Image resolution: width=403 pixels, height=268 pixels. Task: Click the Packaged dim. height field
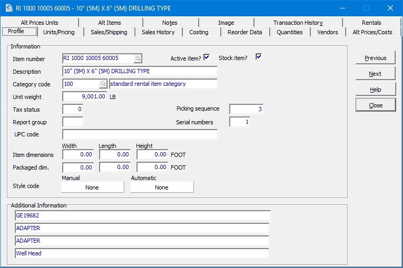tap(152, 167)
